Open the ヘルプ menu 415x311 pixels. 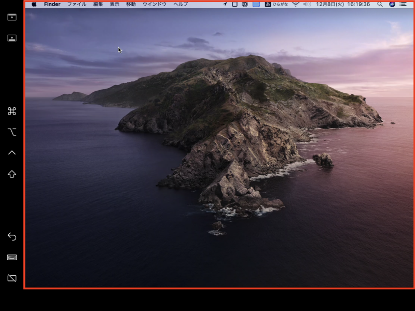pyautogui.click(x=181, y=4)
